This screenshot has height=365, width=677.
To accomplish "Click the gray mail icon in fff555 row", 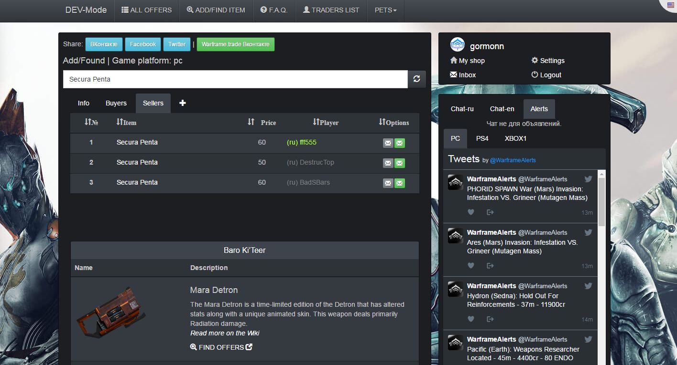I will (x=388, y=143).
